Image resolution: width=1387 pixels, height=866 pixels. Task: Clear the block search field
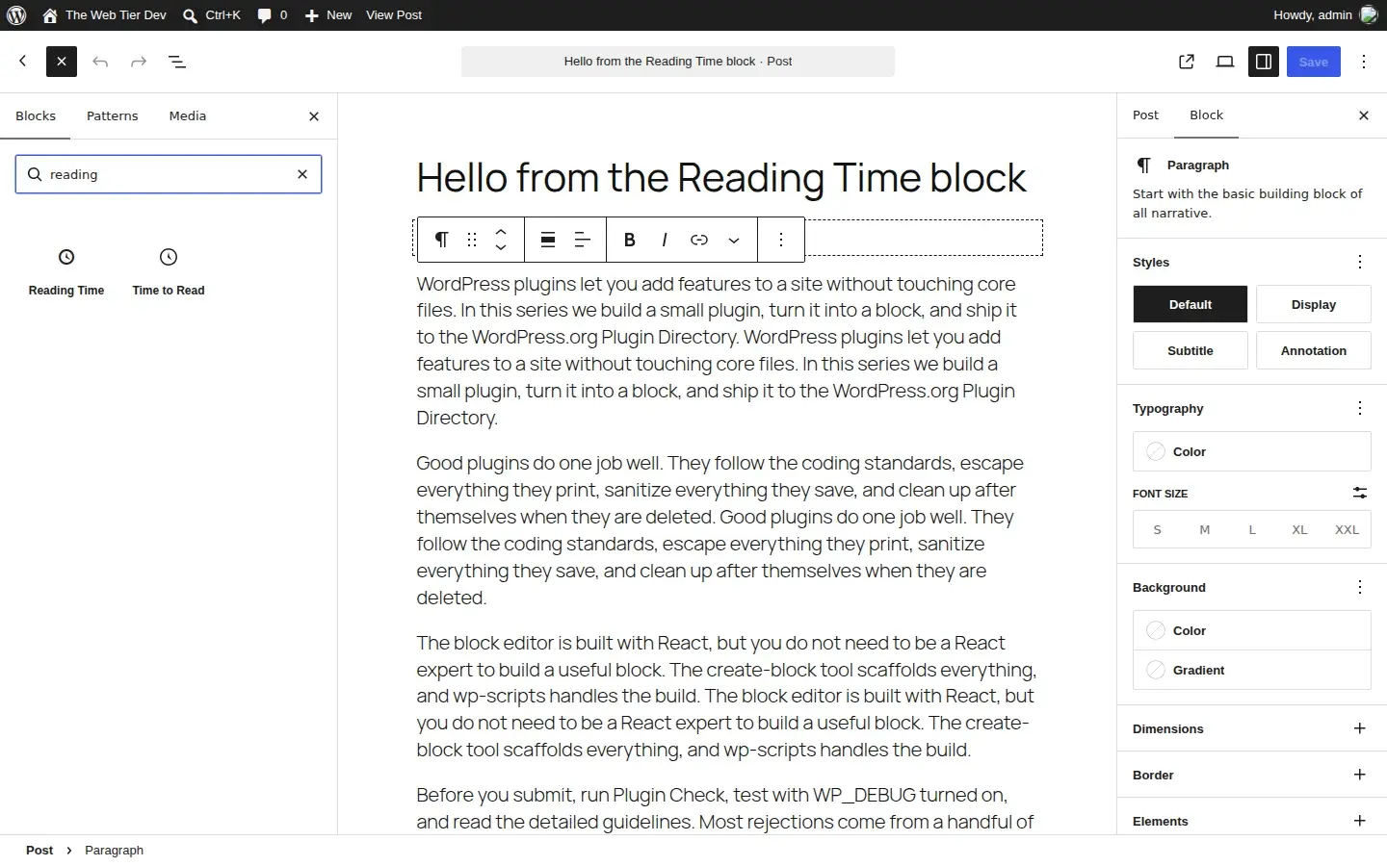[302, 174]
